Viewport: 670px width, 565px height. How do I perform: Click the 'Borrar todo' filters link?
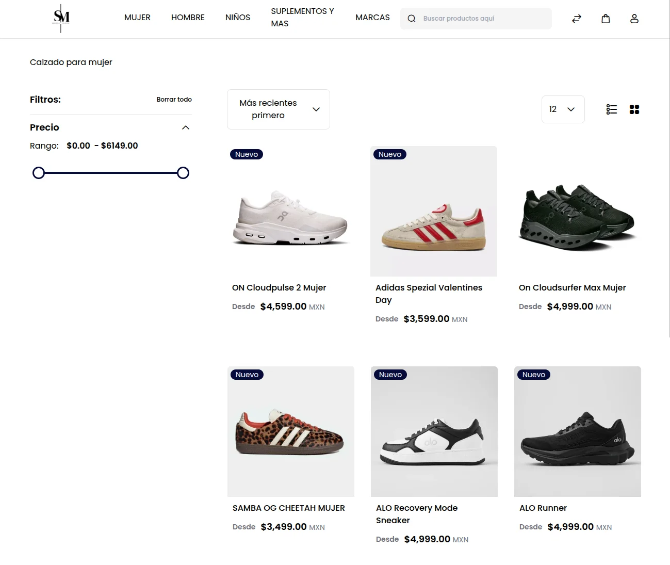click(x=174, y=99)
